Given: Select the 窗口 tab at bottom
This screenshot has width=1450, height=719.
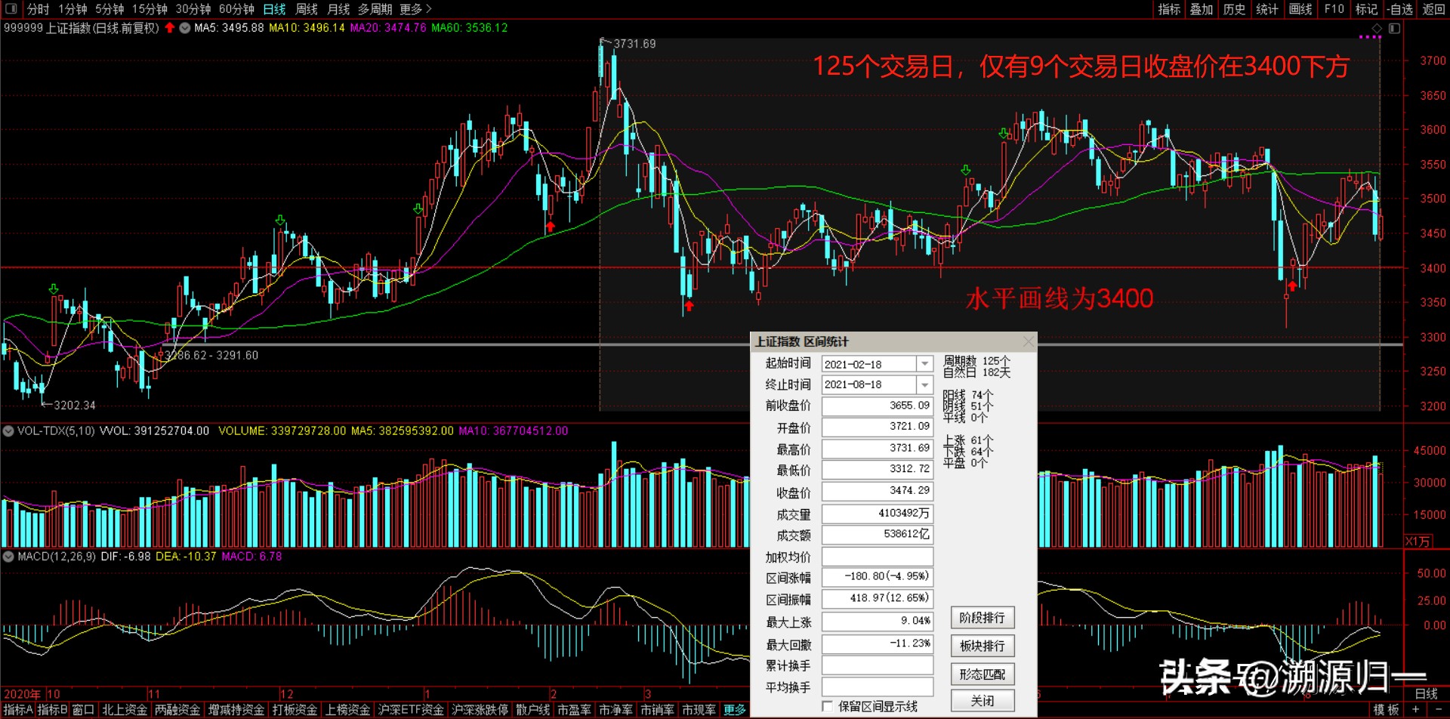Looking at the screenshot, I should point(83,710).
